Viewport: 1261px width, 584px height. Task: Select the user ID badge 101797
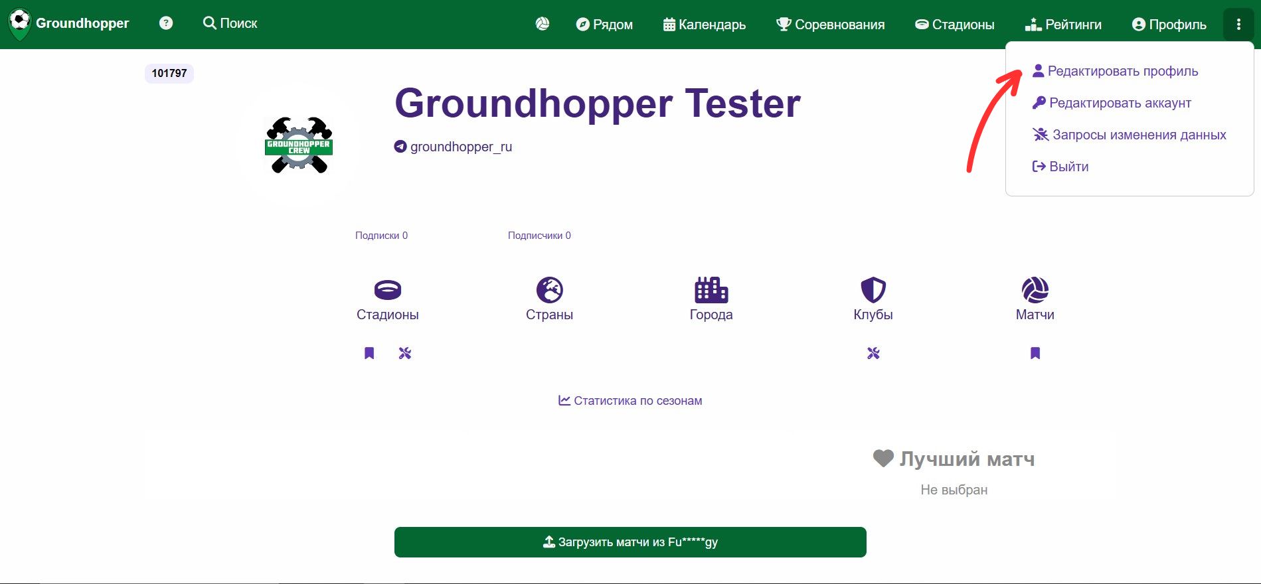click(x=169, y=73)
